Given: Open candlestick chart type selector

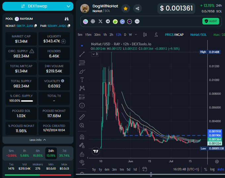Looking at the screenshot, I should click(x=145, y=34).
